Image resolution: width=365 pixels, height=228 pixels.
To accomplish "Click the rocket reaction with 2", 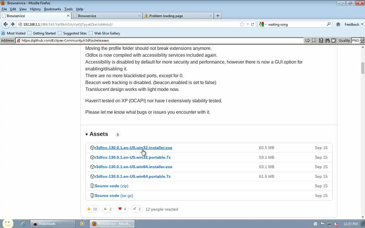I will point(137,209).
